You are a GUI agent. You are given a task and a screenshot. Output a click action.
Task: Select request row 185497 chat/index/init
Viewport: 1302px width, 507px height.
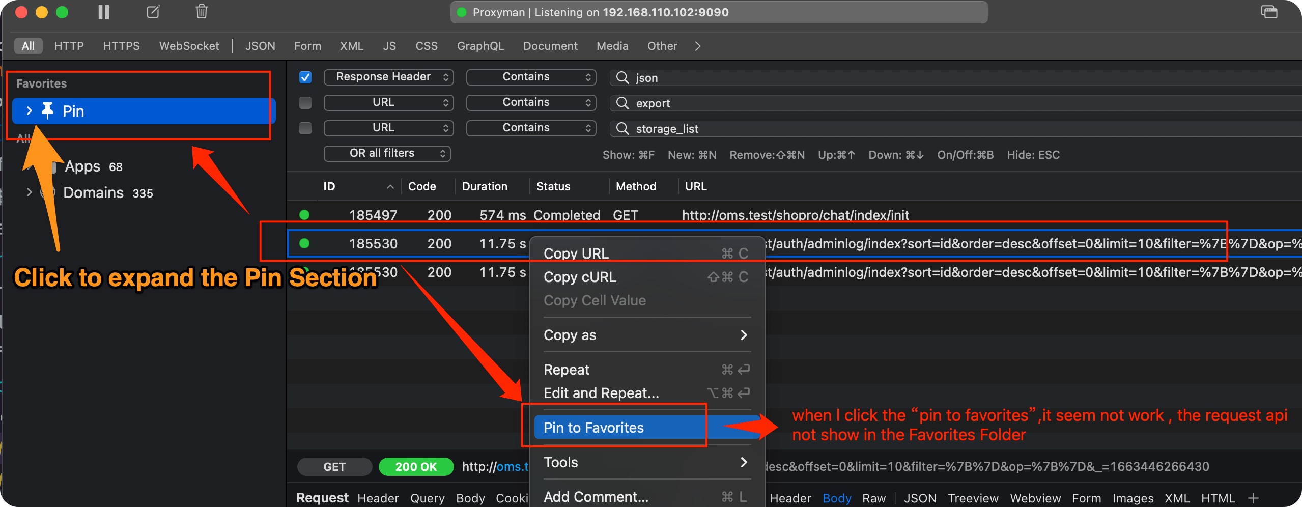point(795,215)
